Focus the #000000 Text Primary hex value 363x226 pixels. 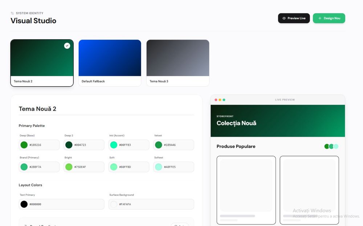35,204
